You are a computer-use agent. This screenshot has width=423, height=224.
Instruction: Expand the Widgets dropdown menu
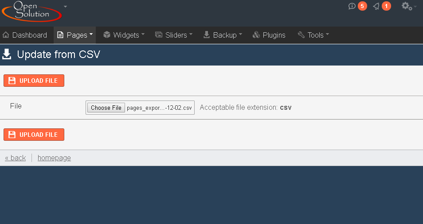pos(124,35)
